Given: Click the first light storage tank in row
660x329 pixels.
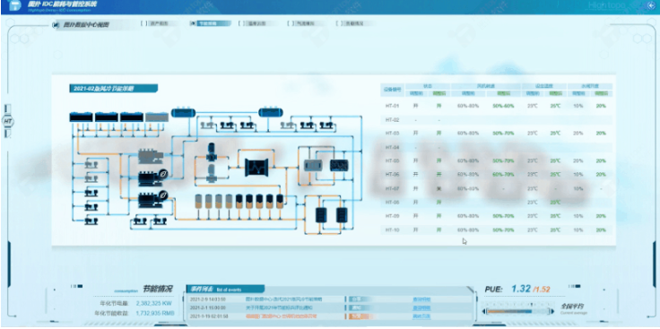Looking at the screenshot, I should point(199,202).
